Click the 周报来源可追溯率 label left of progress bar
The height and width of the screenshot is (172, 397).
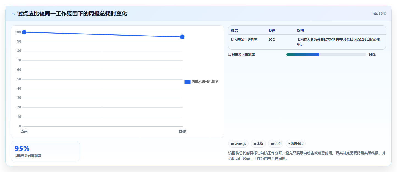coord(241,55)
